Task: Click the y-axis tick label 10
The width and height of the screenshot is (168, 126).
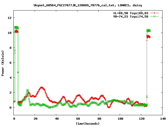Action: tap(9, 33)
